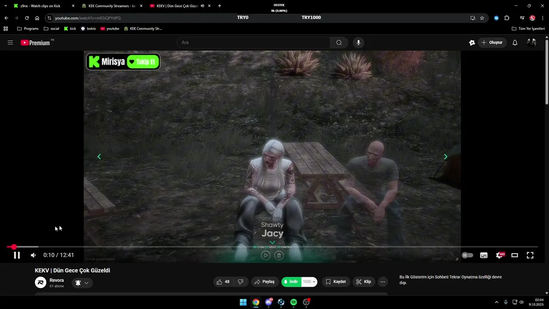Toggle the autoplay switch in the player

tap(467, 255)
